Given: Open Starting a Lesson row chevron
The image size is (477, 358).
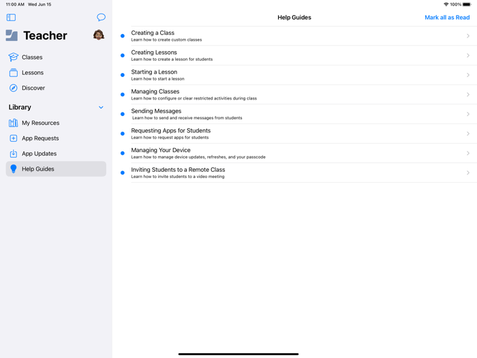Looking at the screenshot, I should [468, 75].
